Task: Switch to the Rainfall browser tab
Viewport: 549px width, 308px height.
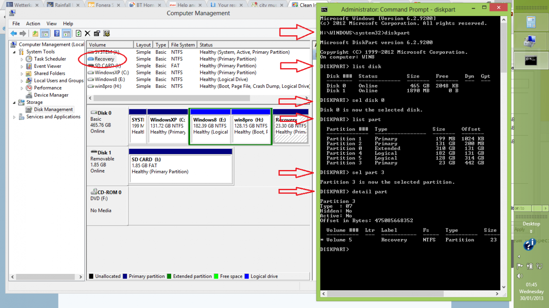Action: (x=63, y=5)
